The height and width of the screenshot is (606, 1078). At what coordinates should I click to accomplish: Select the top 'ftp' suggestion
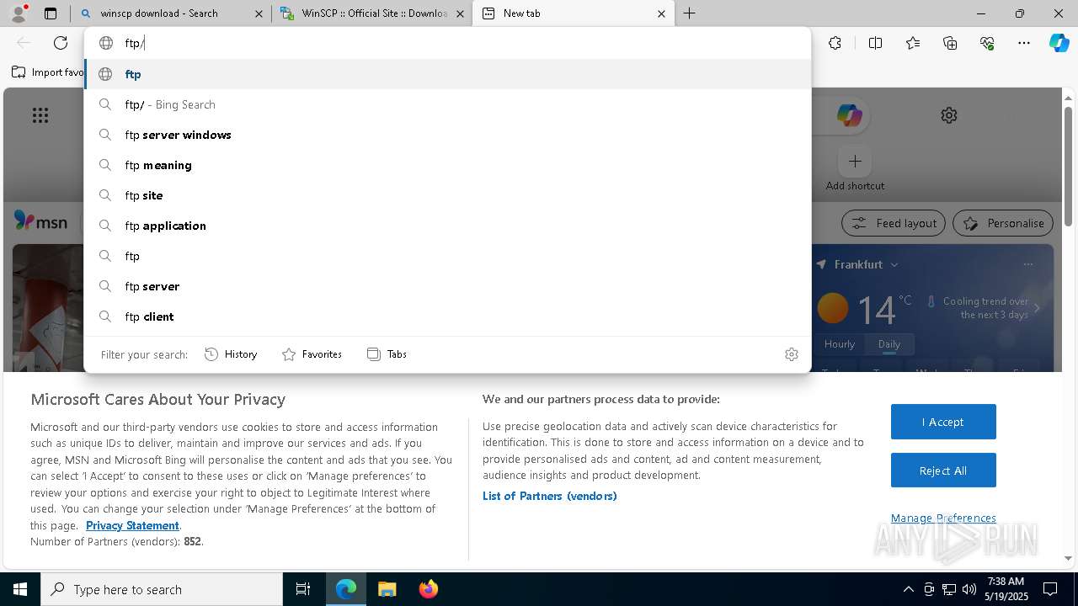click(x=447, y=74)
